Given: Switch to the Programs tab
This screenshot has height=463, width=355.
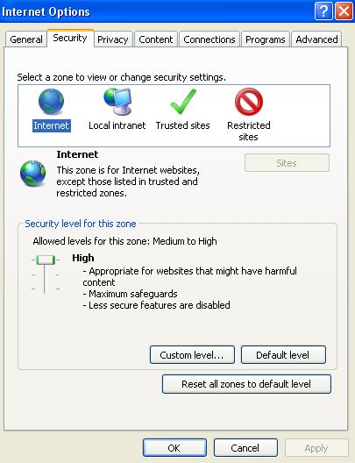Looking at the screenshot, I should coord(266,39).
